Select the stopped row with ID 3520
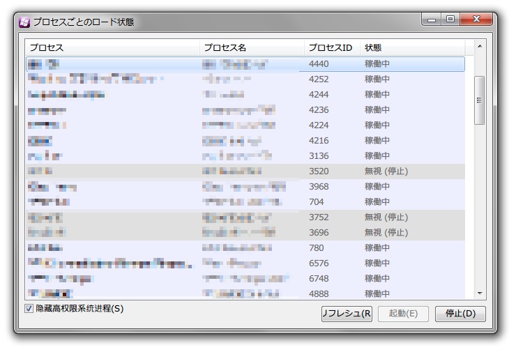Screen dimensions: 516x352 (245, 171)
